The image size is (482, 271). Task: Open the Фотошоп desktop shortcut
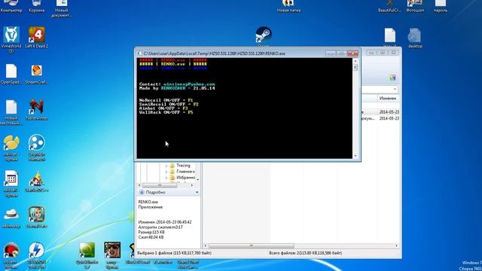tap(415, 6)
